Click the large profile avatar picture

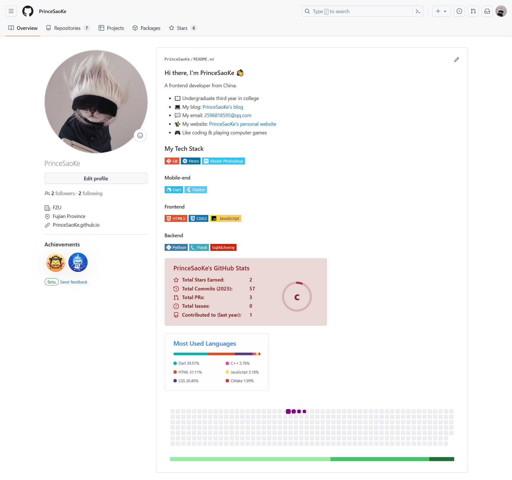96,102
